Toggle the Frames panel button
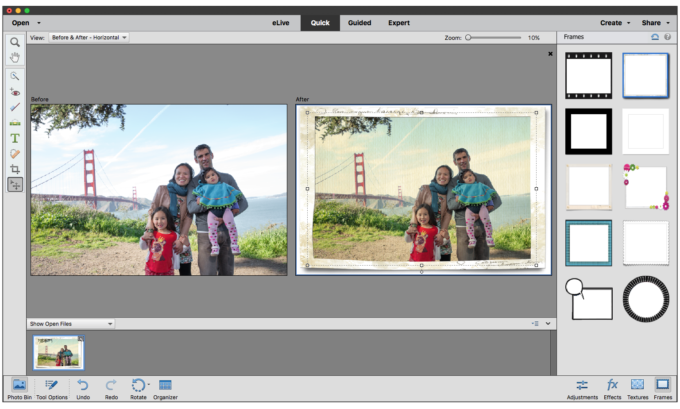 click(663, 389)
